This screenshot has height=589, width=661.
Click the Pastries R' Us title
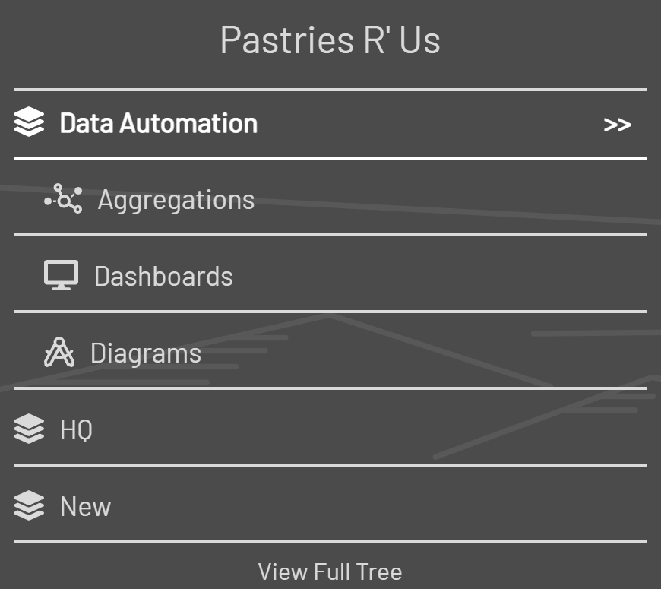coord(330,40)
